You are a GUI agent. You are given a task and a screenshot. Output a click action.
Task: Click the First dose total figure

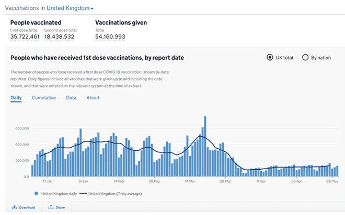25,37
